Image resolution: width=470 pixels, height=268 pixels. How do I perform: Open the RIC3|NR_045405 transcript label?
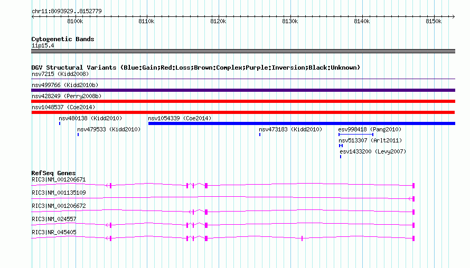[54, 232]
